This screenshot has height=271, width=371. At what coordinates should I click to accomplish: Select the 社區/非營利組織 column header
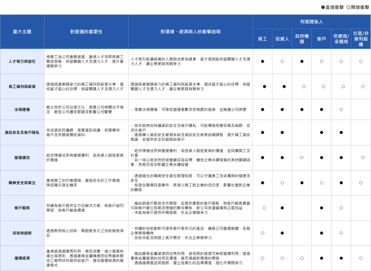pyautogui.click(x=361, y=38)
